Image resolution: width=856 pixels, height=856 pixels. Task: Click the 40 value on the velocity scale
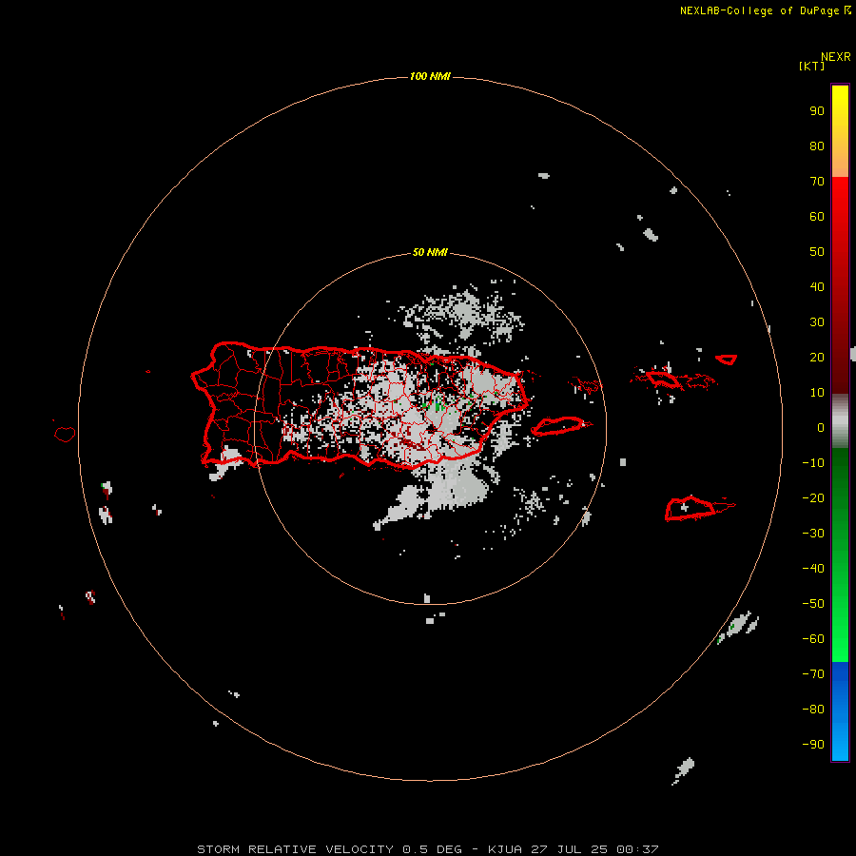click(x=817, y=286)
